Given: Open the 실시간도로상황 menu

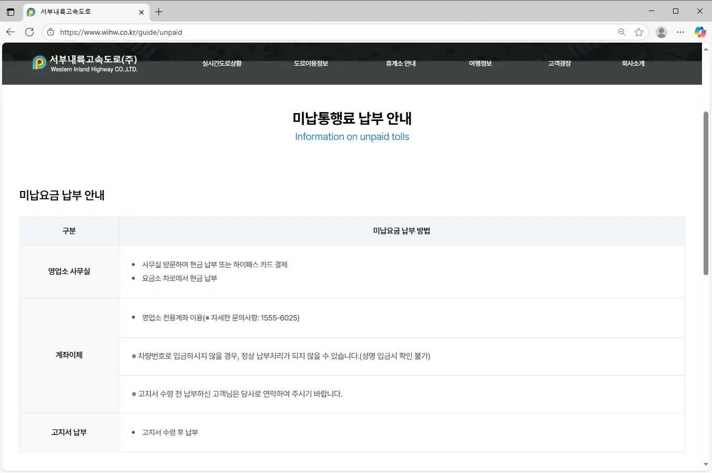Looking at the screenshot, I should click(221, 63).
